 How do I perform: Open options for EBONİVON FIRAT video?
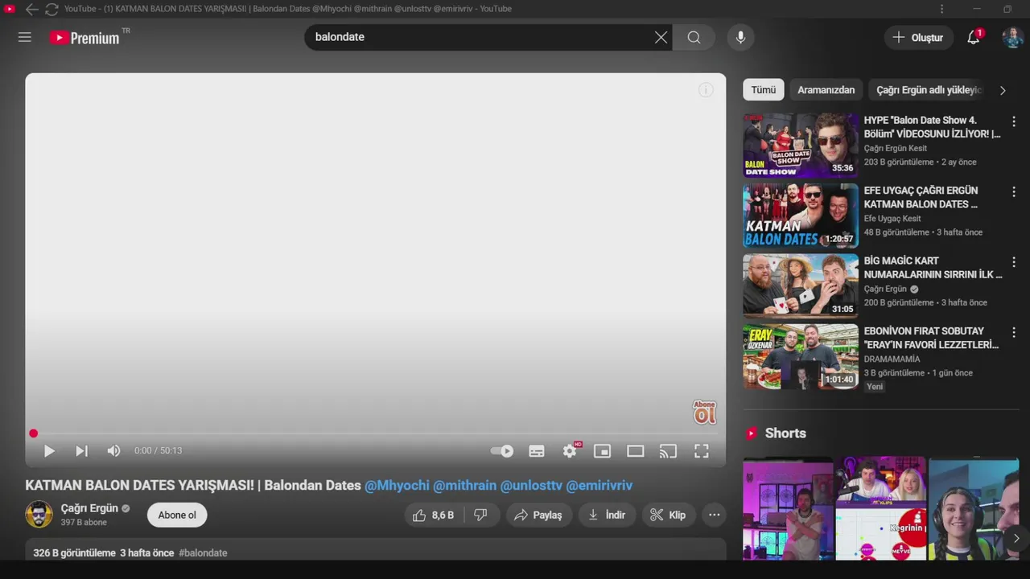tap(1014, 332)
